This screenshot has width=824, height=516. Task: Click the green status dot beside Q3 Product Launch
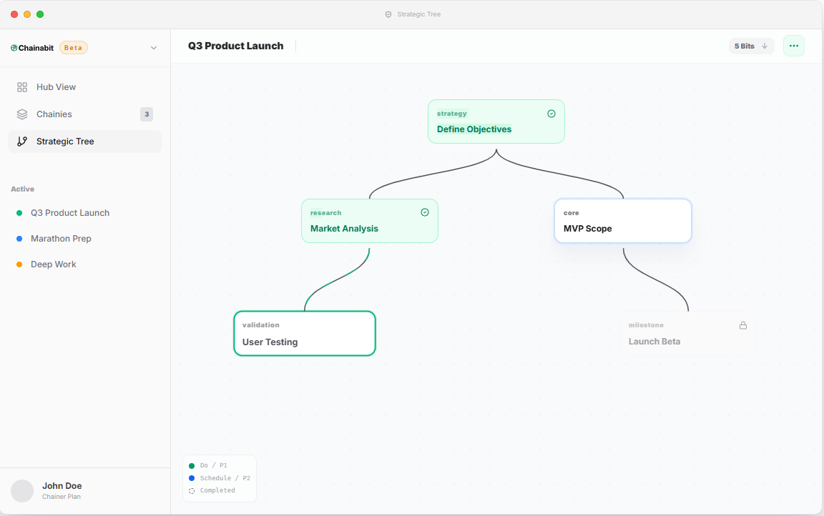(20, 212)
